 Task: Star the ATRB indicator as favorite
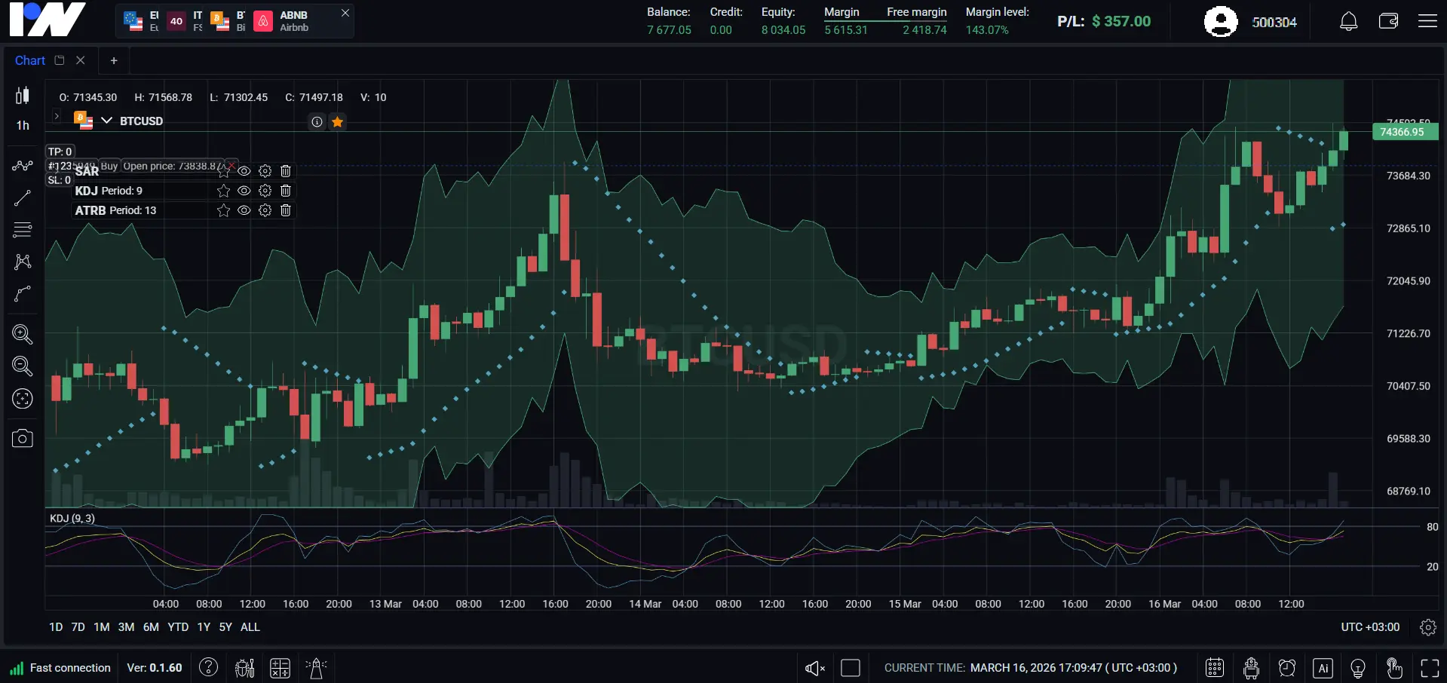pos(222,210)
